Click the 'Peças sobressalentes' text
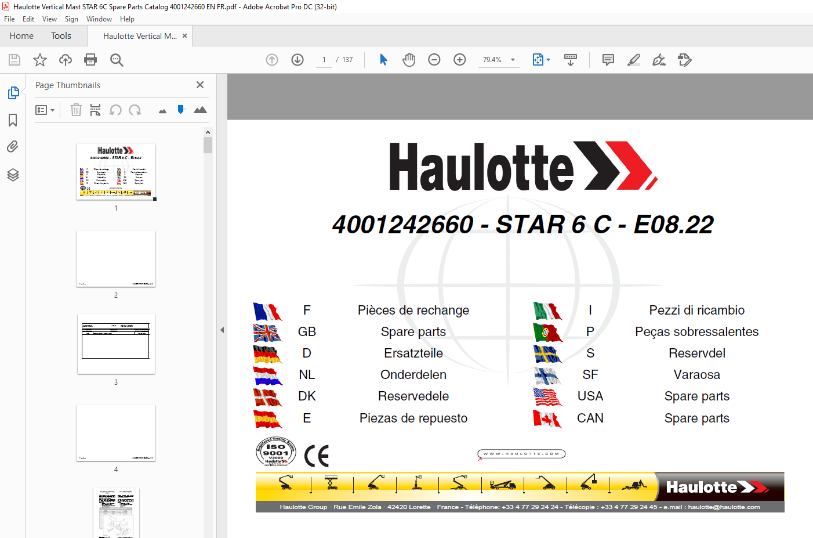Image resolution: width=813 pixels, height=538 pixels. [696, 331]
